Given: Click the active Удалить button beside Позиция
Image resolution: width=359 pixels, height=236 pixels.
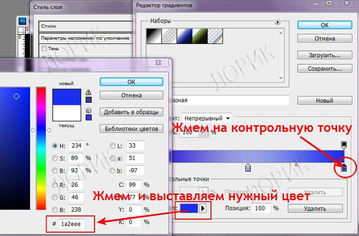Looking at the screenshot, I should (x=315, y=208).
